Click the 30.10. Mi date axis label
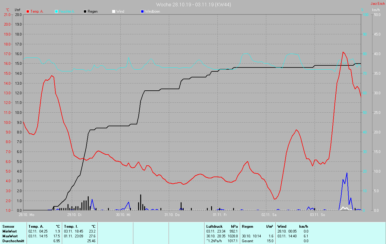This screenshot has width=386, height=244. click(123, 215)
